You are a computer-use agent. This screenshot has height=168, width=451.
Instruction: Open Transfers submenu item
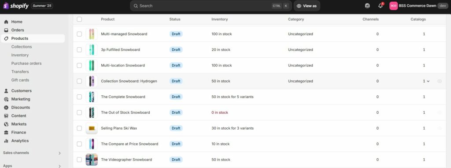pos(20,72)
